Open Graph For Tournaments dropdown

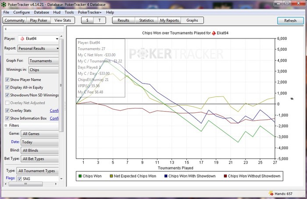click(43, 61)
